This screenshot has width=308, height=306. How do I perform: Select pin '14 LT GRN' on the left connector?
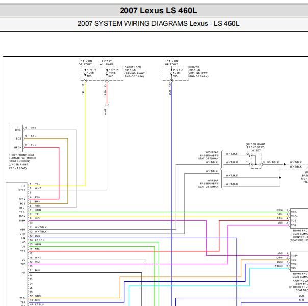pyautogui.click(x=37, y=240)
